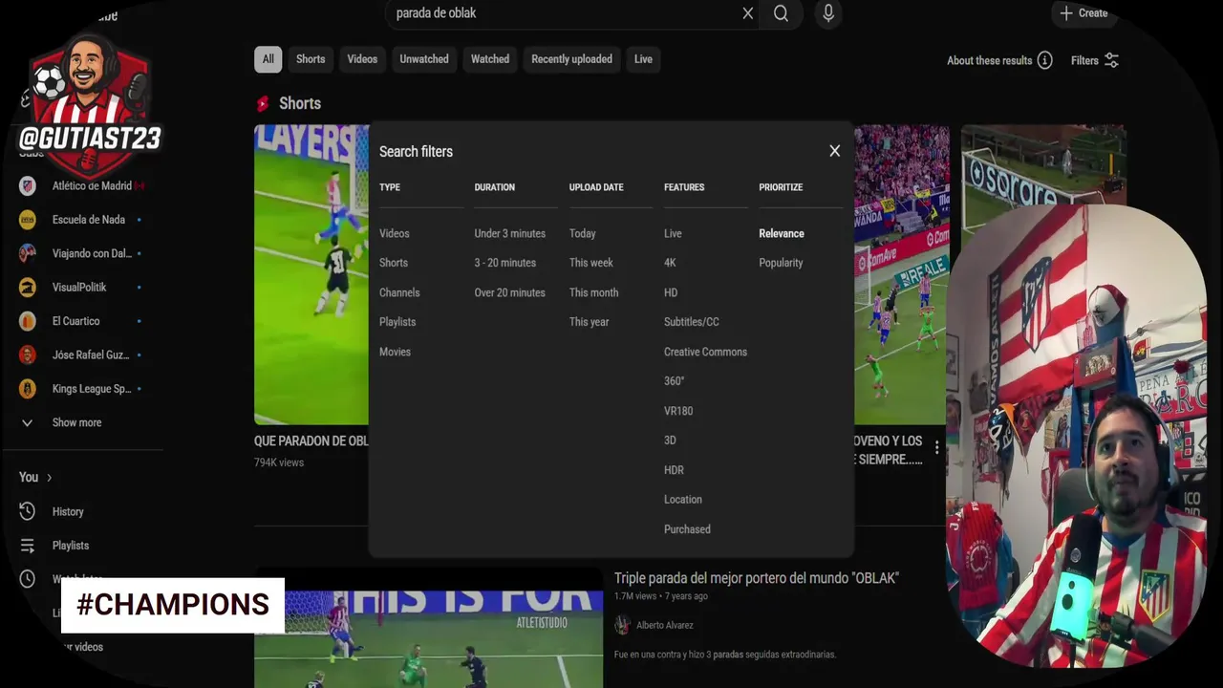The width and height of the screenshot is (1223, 688).
Task: Prioritize results by Relevance
Action: point(782,233)
